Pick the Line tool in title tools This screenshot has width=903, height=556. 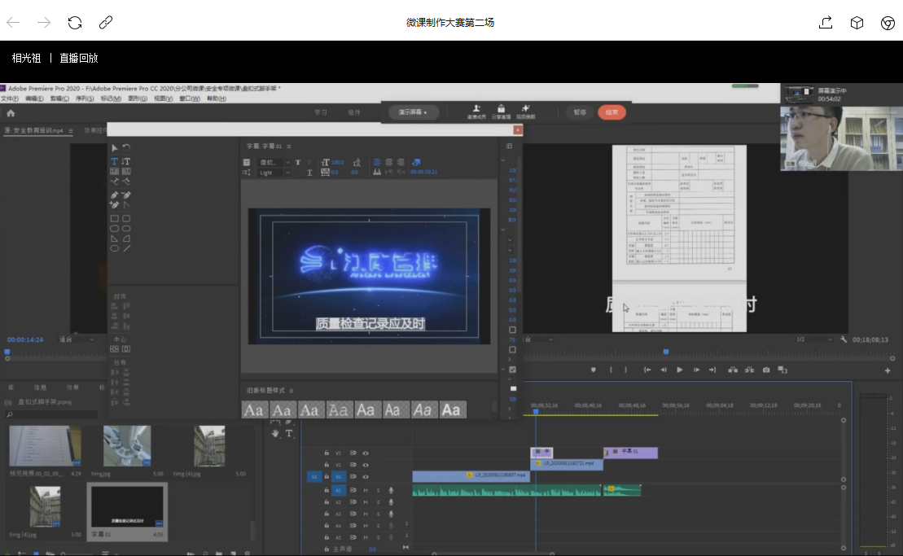pyautogui.click(x=127, y=247)
